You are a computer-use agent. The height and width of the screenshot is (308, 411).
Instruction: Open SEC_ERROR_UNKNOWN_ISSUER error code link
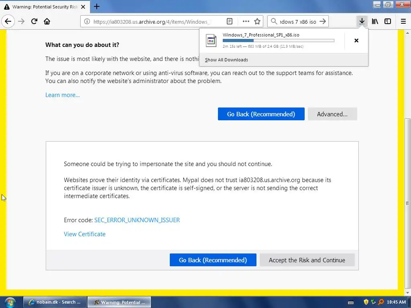pos(137,220)
